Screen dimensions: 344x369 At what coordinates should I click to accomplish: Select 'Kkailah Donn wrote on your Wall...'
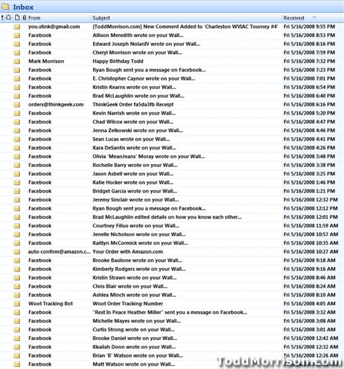click(x=134, y=347)
